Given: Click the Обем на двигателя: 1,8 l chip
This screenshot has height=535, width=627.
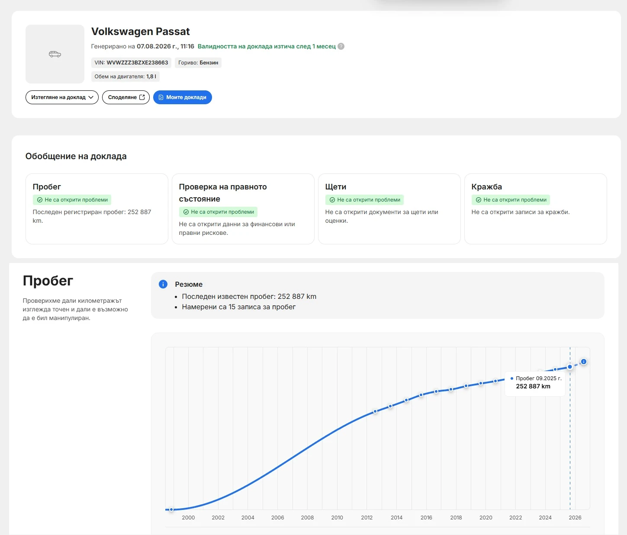Looking at the screenshot, I should (x=125, y=77).
